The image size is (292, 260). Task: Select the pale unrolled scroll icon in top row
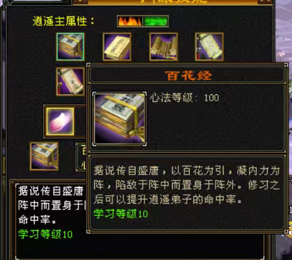tap(209, 47)
